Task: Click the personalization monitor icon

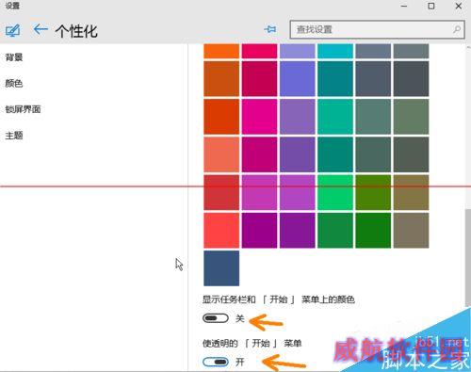Action: (13, 30)
